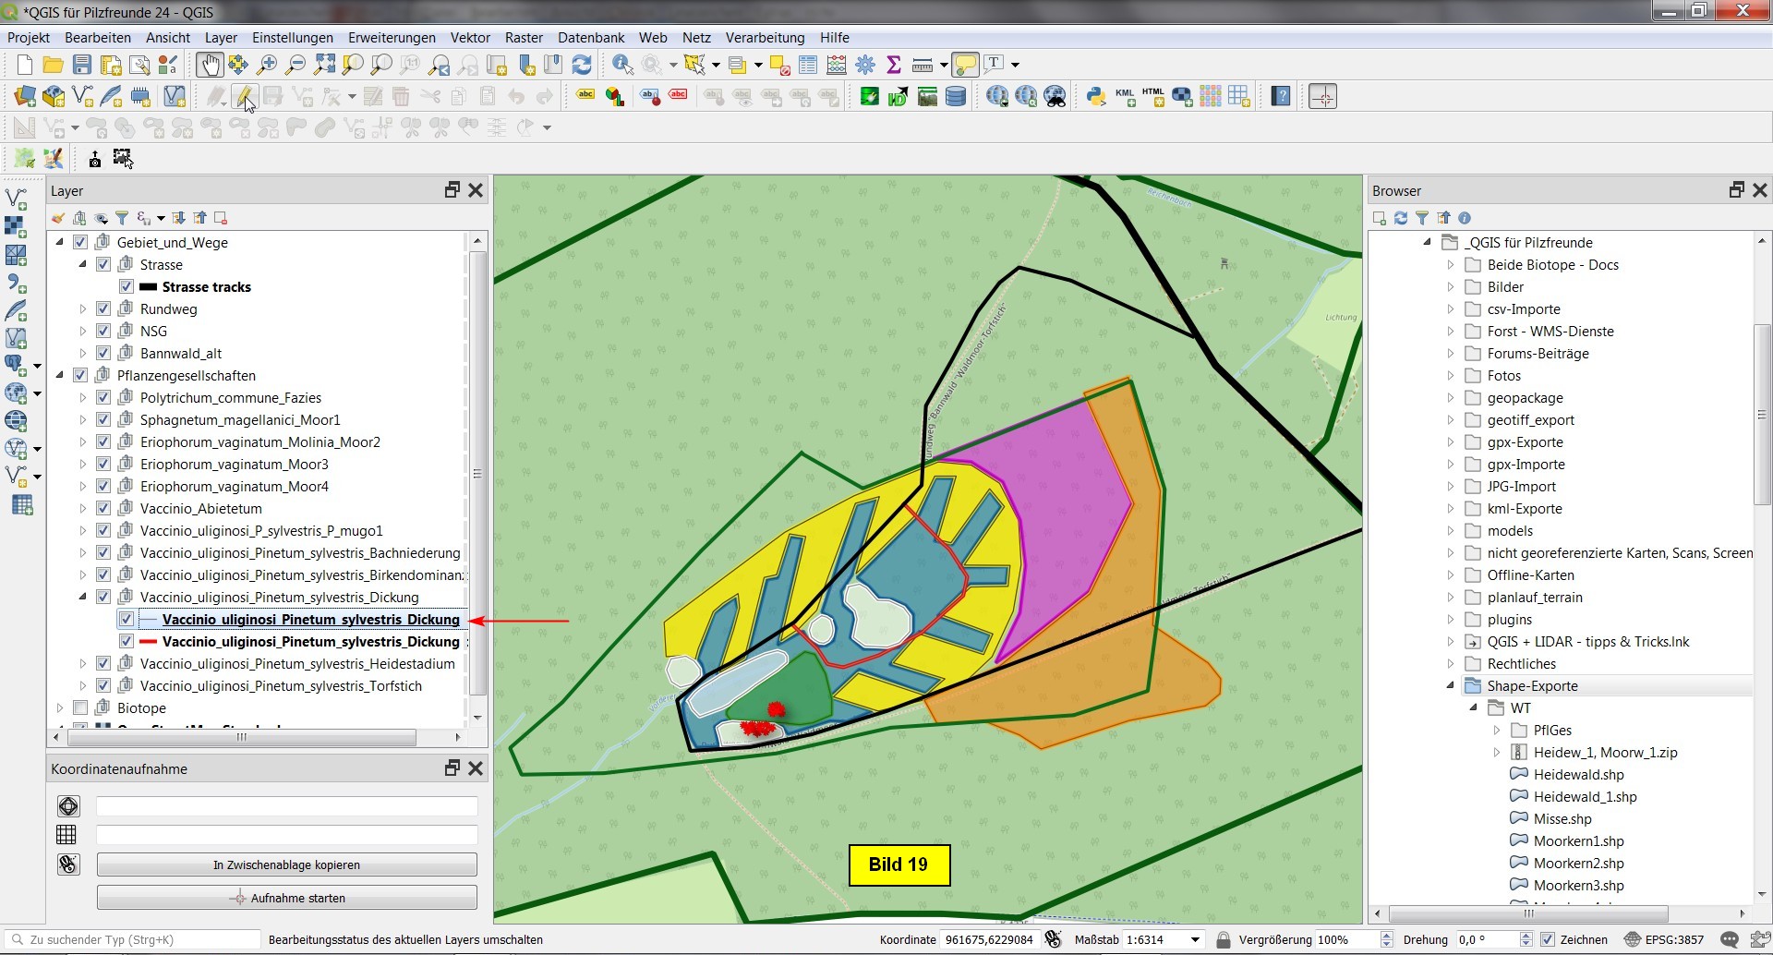Toggle the Zeichnen render checkbox
The width and height of the screenshot is (1773, 955).
pos(1549,939)
